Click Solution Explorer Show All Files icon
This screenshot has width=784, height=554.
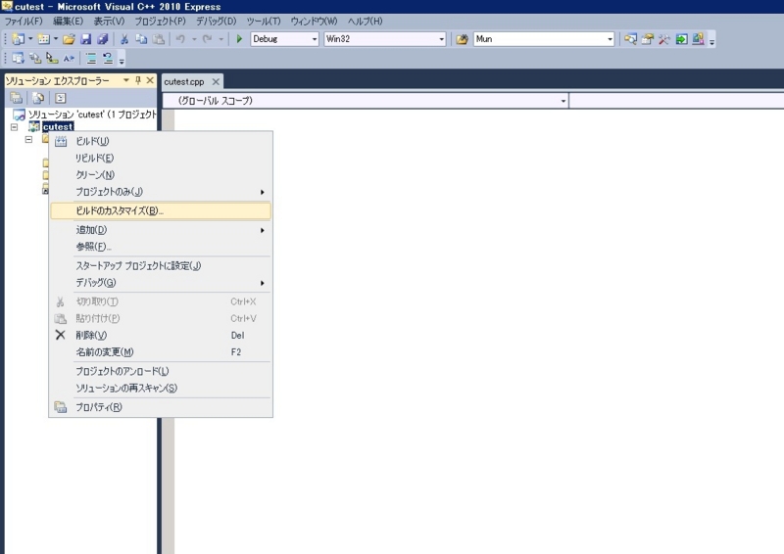coord(38,98)
